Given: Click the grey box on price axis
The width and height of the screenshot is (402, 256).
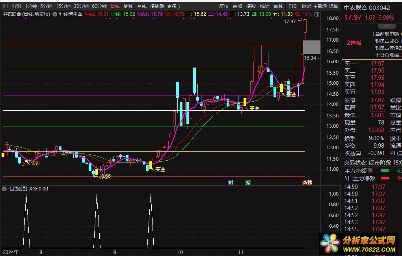Looking at the screenshot, I should pyautogui.click(x=311, y=47).
